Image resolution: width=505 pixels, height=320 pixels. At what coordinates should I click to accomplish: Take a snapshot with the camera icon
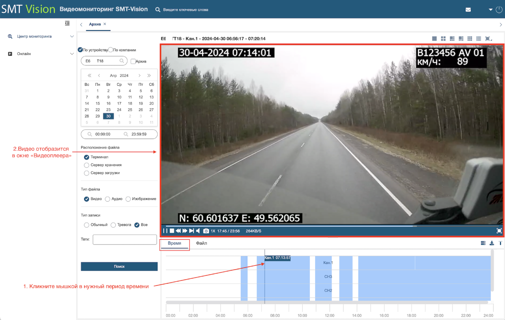point(206,231)
